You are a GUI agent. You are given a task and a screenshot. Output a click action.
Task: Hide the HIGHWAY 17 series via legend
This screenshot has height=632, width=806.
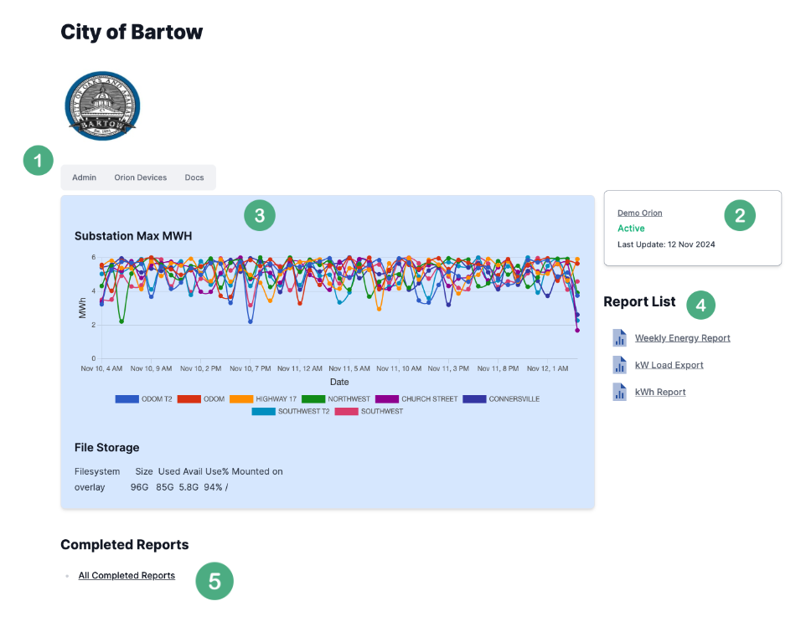click(263, 399)
